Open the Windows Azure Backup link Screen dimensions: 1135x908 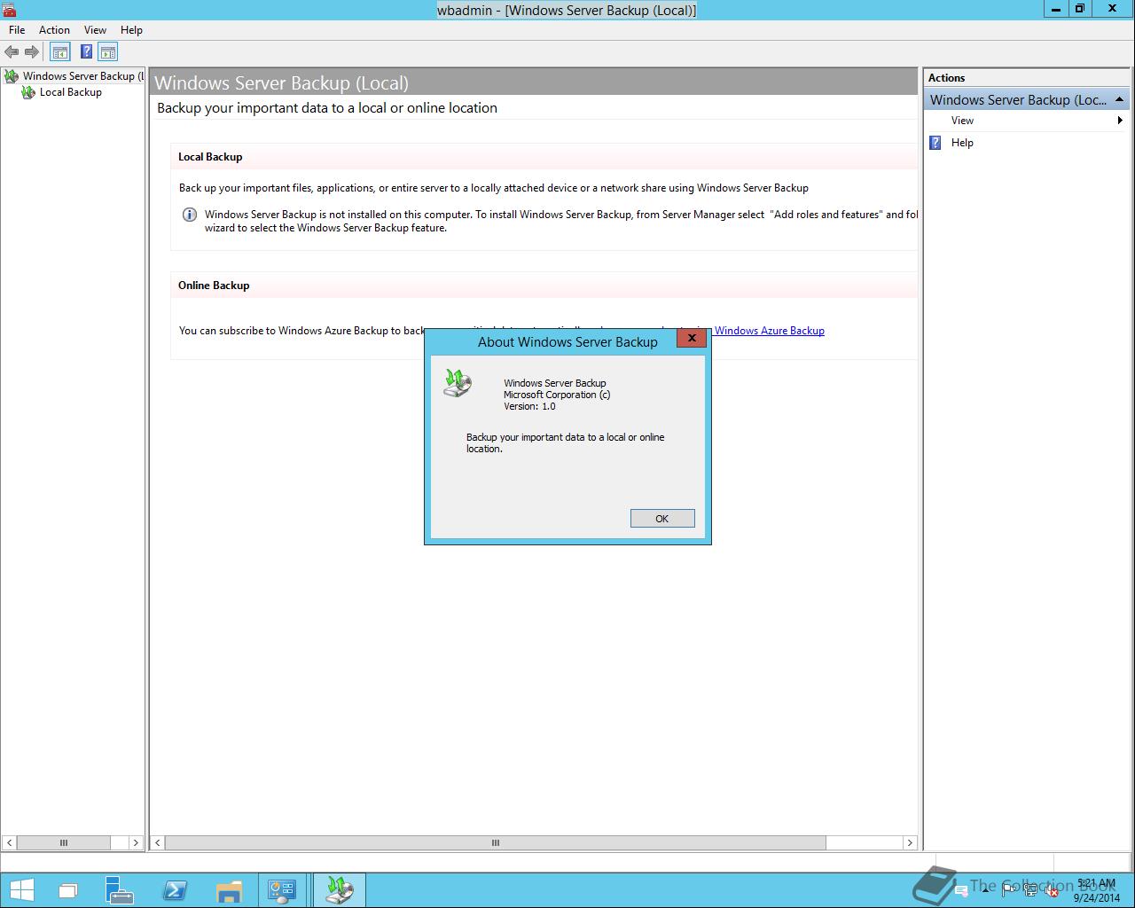[x=770, y=331]
